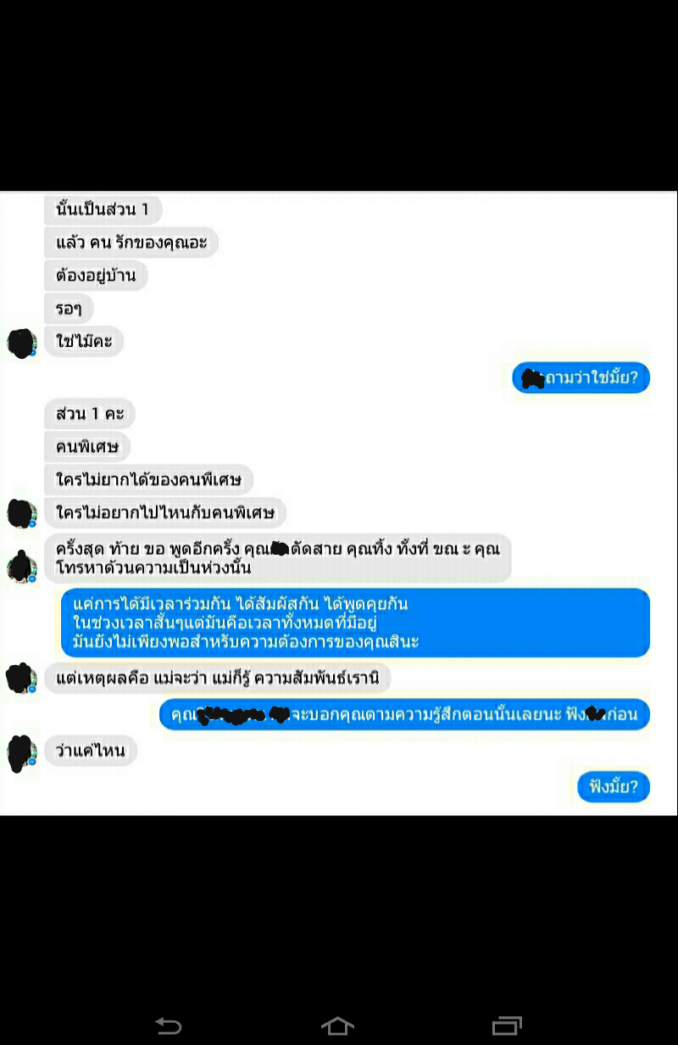The height and width of the screenshot is (1045, 678).
Task: Open the Android recent apps icon
Action: pos(507,1025)
